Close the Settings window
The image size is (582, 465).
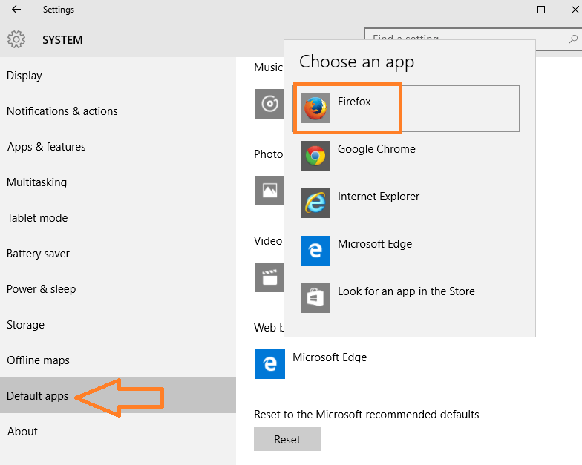point(575,10)
